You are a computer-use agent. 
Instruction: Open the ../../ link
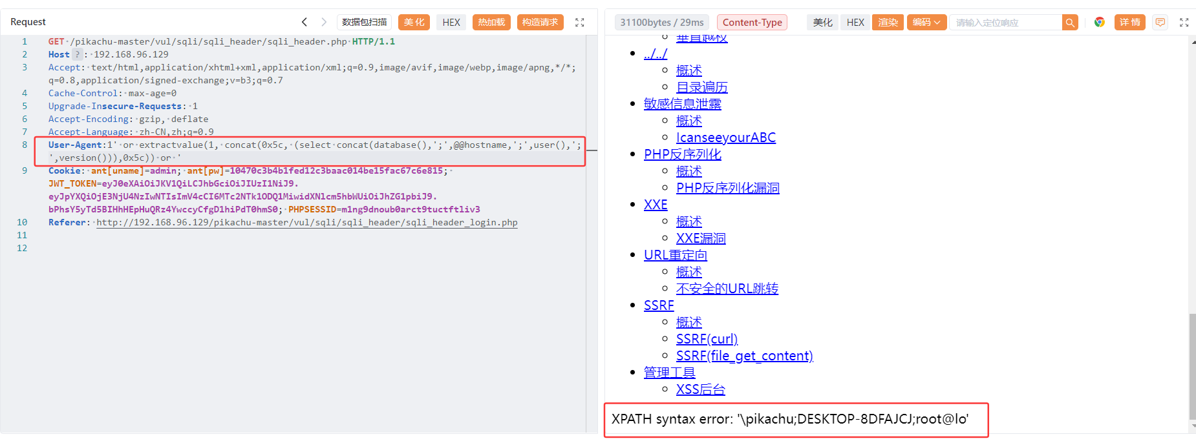[x=656, y=54]
